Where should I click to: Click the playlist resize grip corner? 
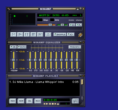click(x=82, y=104)
